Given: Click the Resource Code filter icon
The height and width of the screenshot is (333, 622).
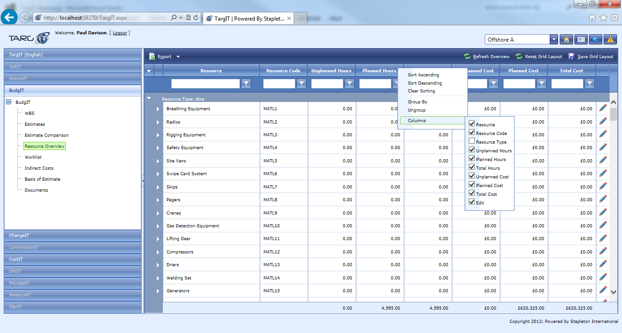Looking at the screenshot, I should click(301, 84).
